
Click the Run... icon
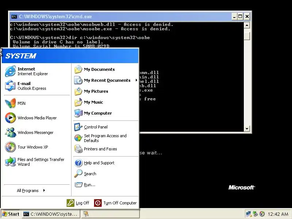pos(78,185)
